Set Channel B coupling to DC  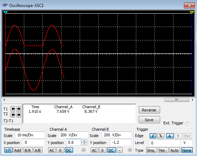pos(111,150)
